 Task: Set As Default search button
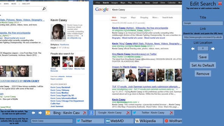point(203,65)
